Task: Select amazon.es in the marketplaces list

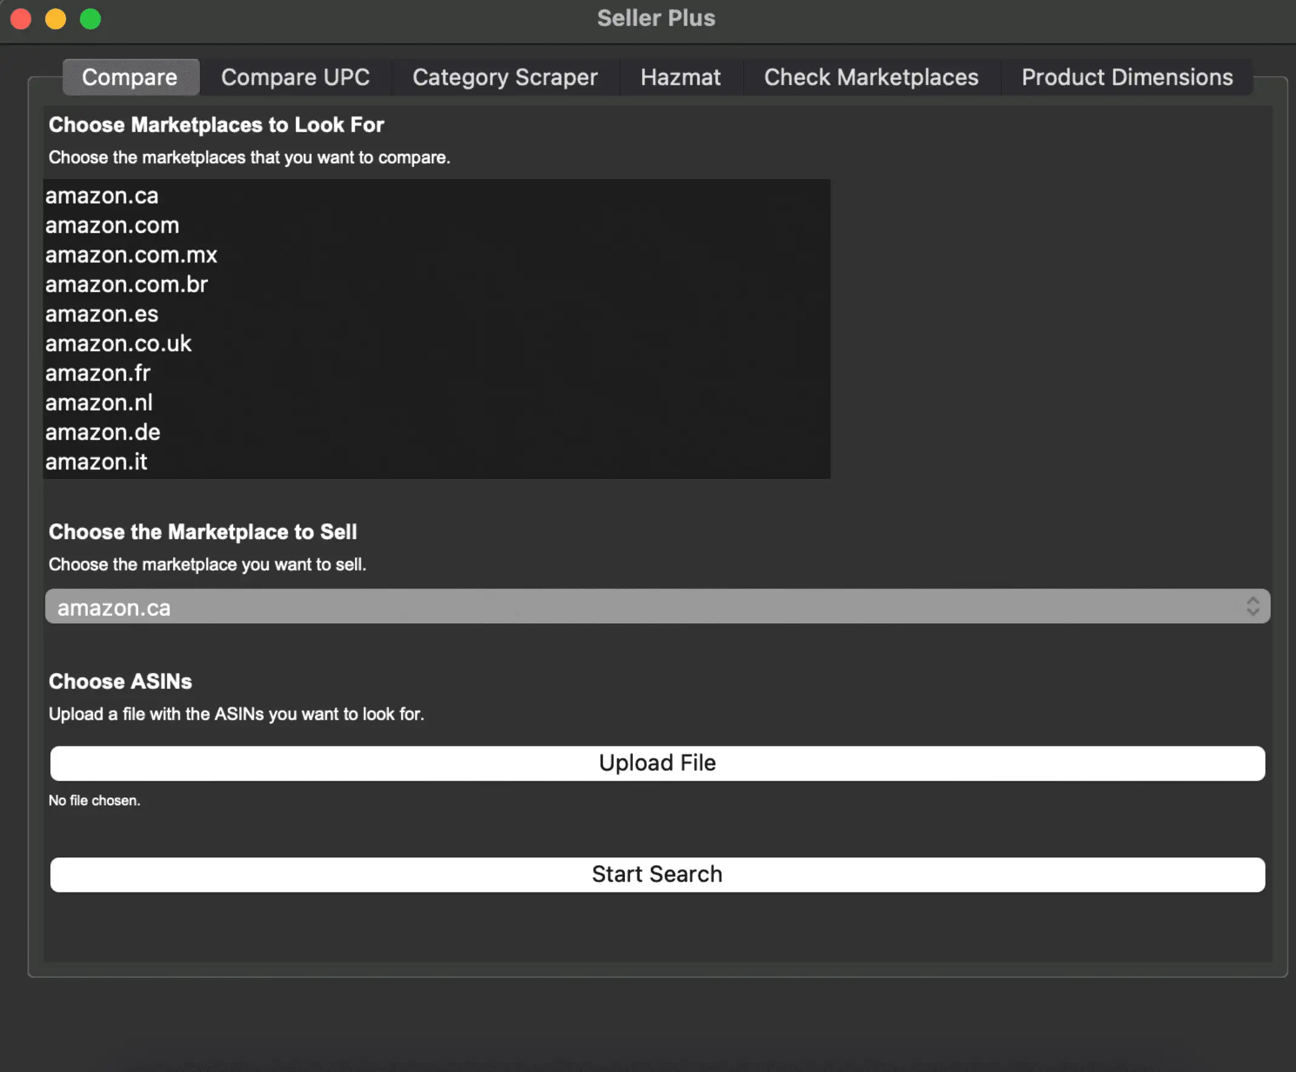Action: (x=436, y=315)
